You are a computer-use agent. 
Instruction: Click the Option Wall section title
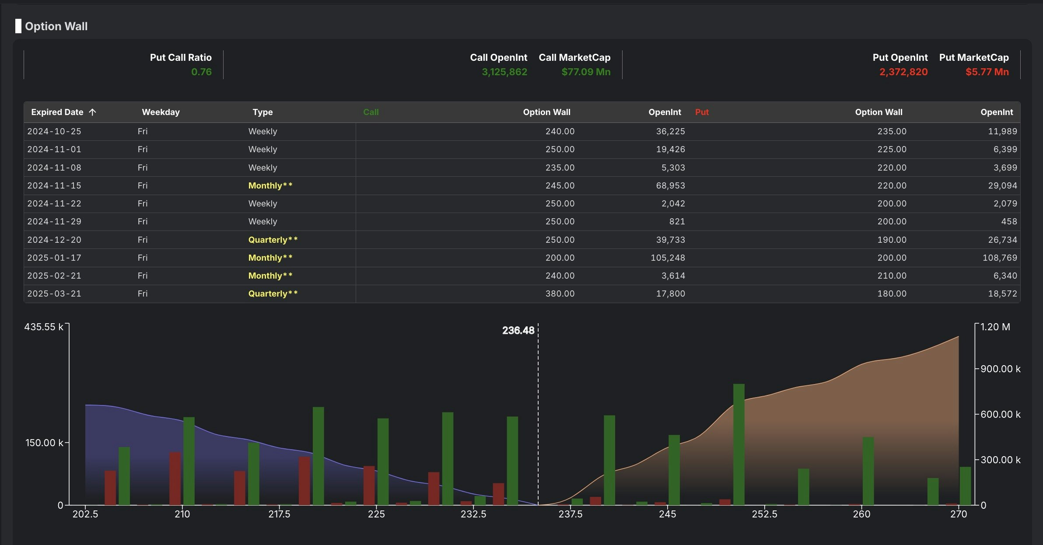tap(56, 26)
